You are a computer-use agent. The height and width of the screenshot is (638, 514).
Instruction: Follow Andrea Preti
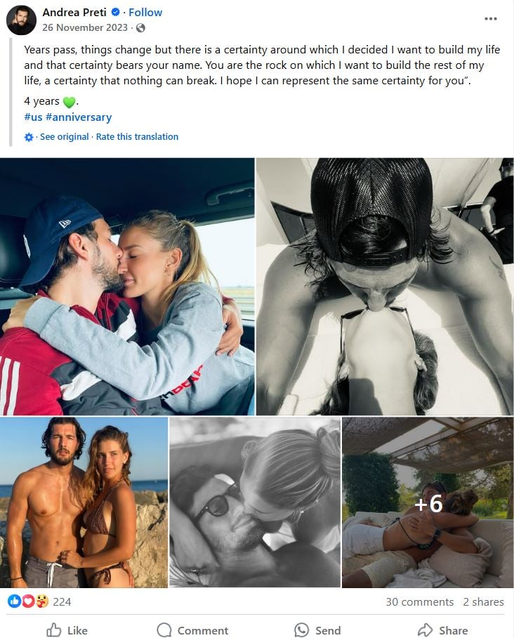pyautogui.click(x=145, y=12)
